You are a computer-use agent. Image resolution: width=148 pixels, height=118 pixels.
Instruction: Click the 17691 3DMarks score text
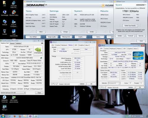[130, 11]
